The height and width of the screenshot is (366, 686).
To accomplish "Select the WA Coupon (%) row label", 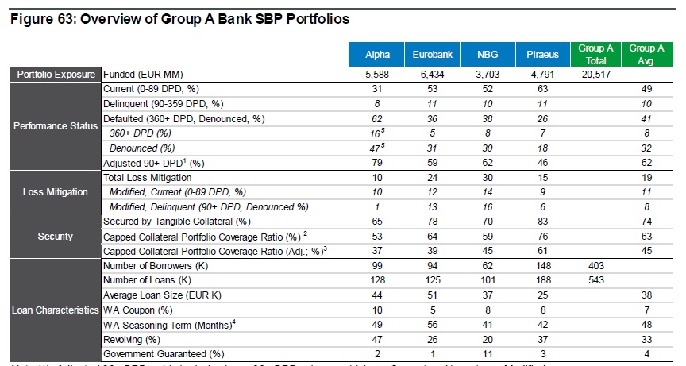I will (138, 309).
